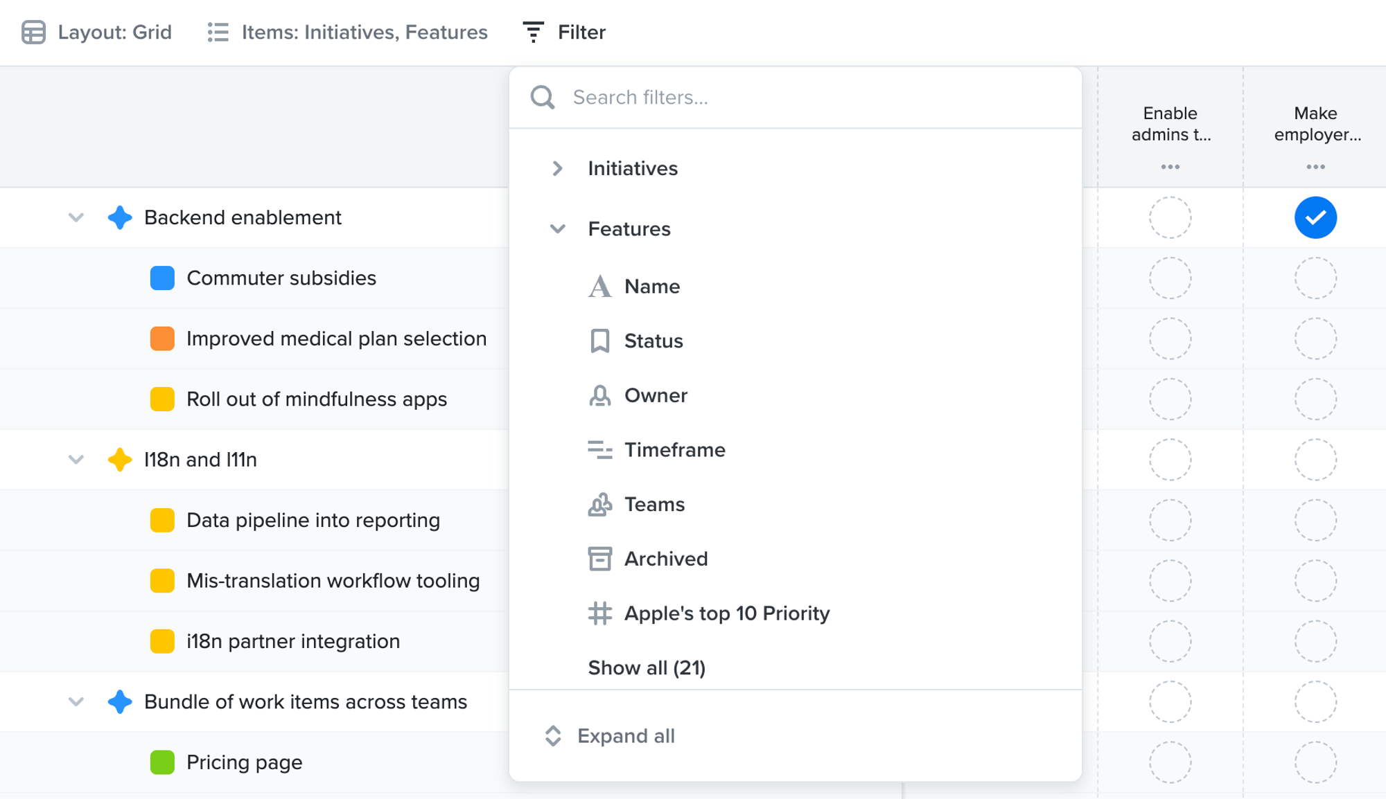Open the Enable admins column menu
The image size is (1386, 799).
(x=1170, y=166)
